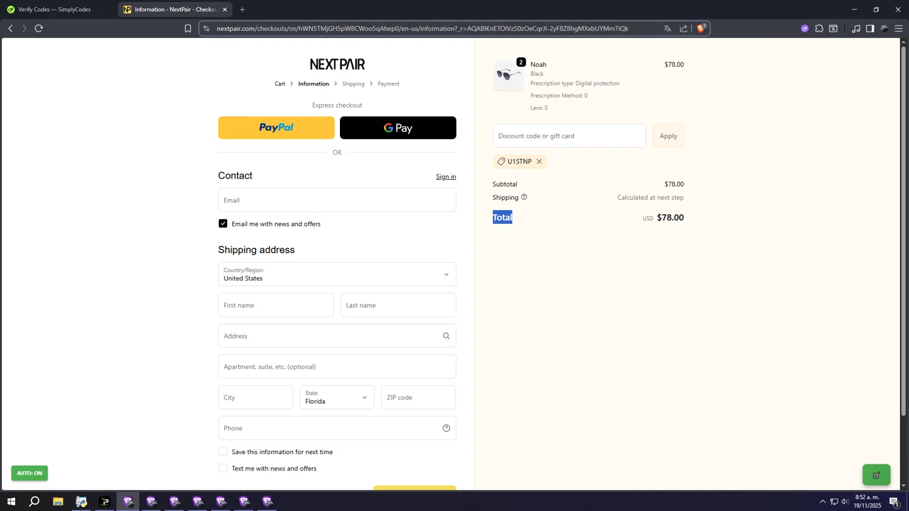Open the media control music icon

[x=856, y=28]
